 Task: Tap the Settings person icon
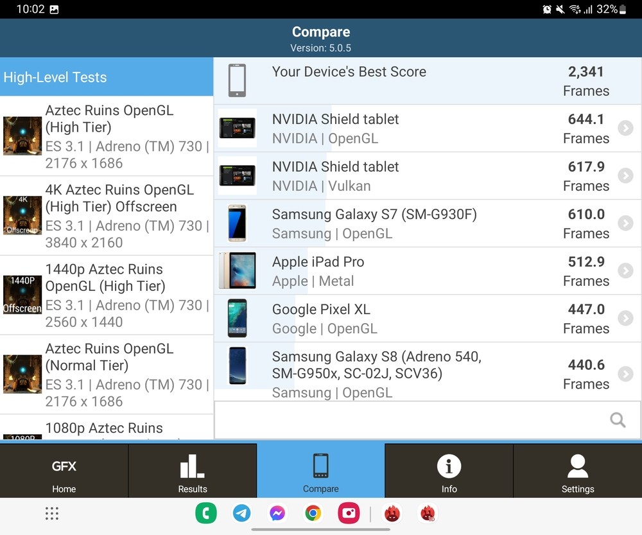coord(578,466)
